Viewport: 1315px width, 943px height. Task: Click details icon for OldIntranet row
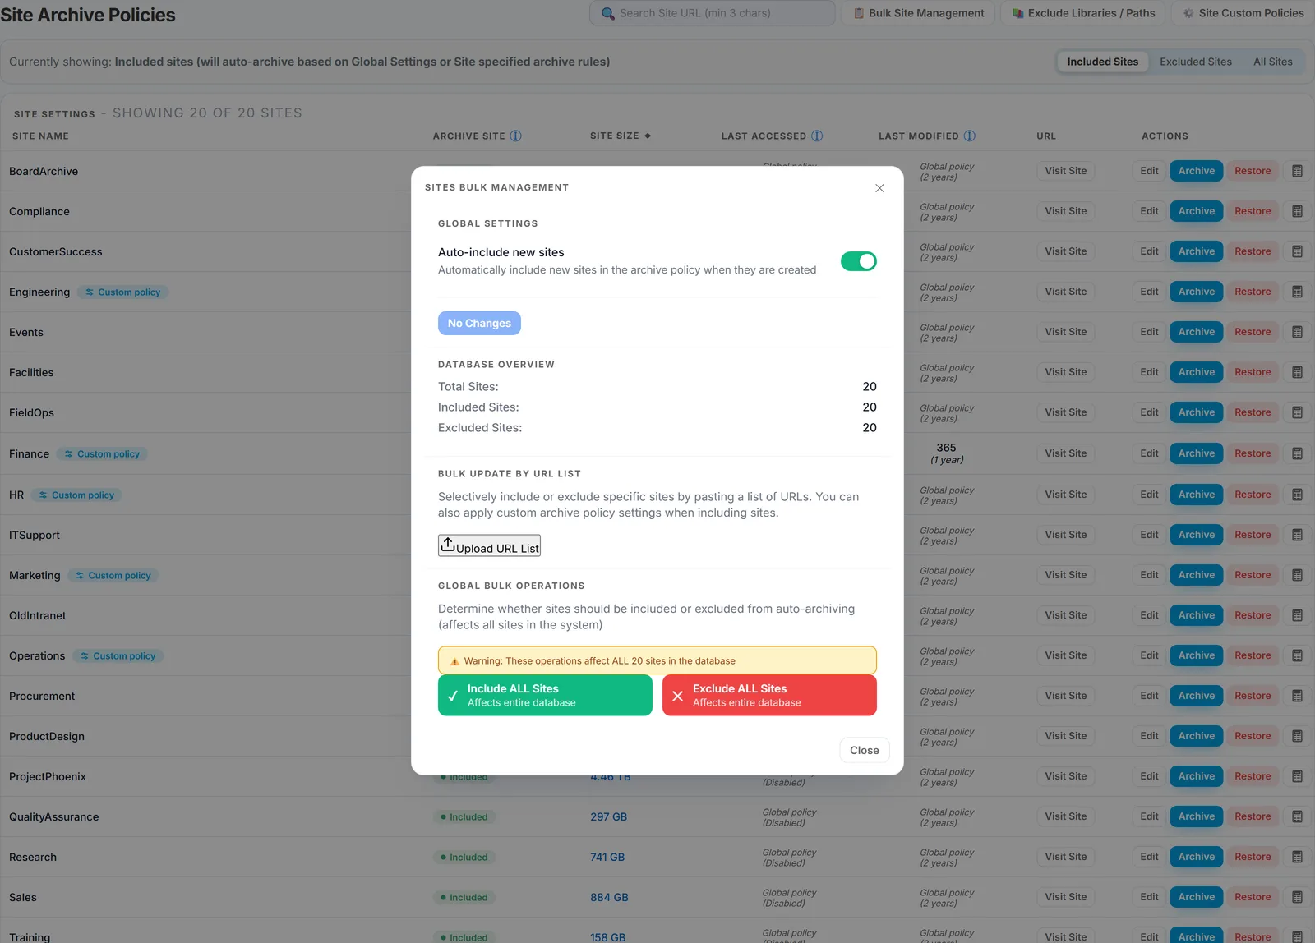[x=1297, y=615]
